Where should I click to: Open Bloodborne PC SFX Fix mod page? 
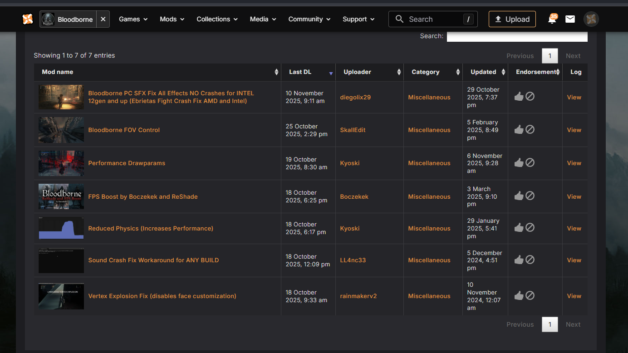(x=171, y=97)
